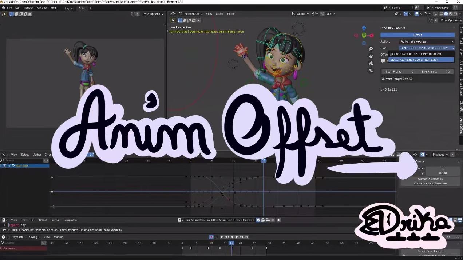Jump to the next keyframe in the timeline
The height and width of the screenshot is (260, 463).
point(242,237)
